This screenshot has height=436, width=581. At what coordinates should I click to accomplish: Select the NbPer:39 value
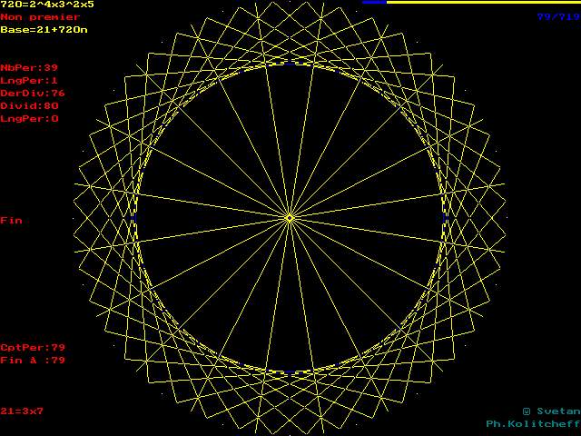coord(29,67)
